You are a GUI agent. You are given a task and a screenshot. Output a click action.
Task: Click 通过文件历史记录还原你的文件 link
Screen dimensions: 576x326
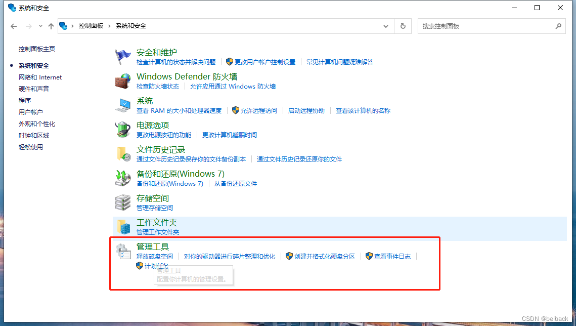[x=299, y=159]
